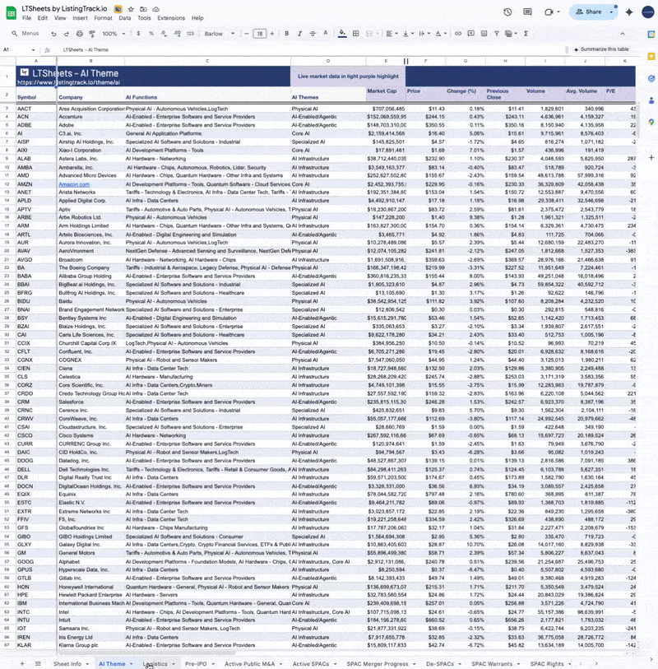Print the spreadsheet
658x669 pixels.
click(x=79, y=34)
